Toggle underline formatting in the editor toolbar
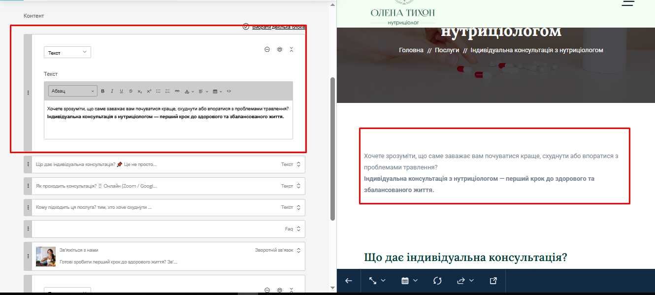Screen dimensions: 655x295 (x=121, y=91)
